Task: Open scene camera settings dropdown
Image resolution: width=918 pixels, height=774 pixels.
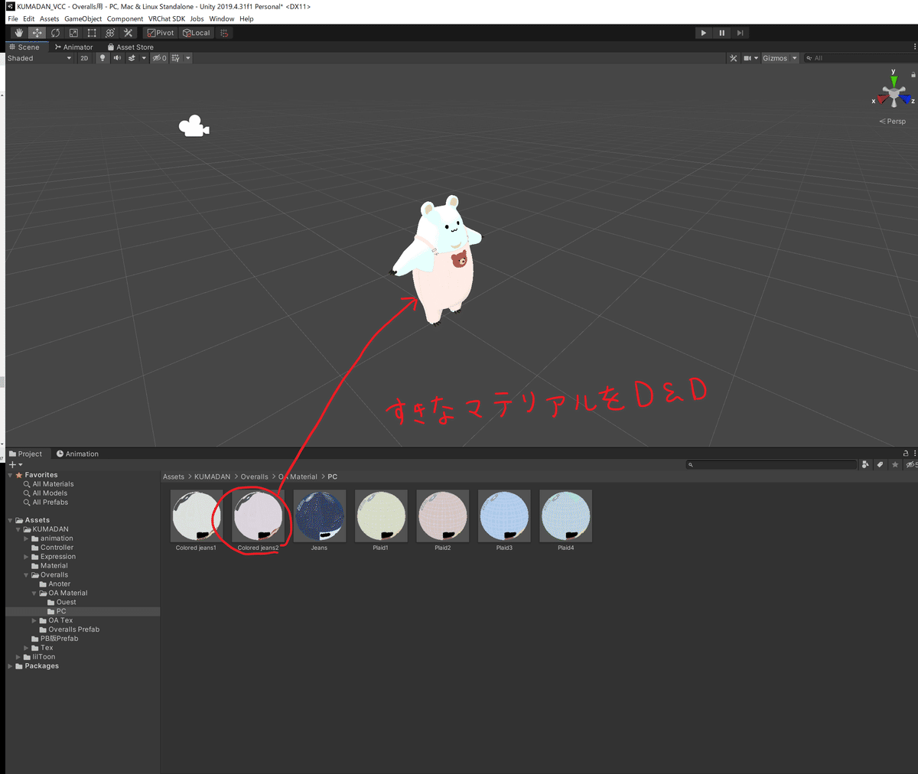Action: (750, 58)
